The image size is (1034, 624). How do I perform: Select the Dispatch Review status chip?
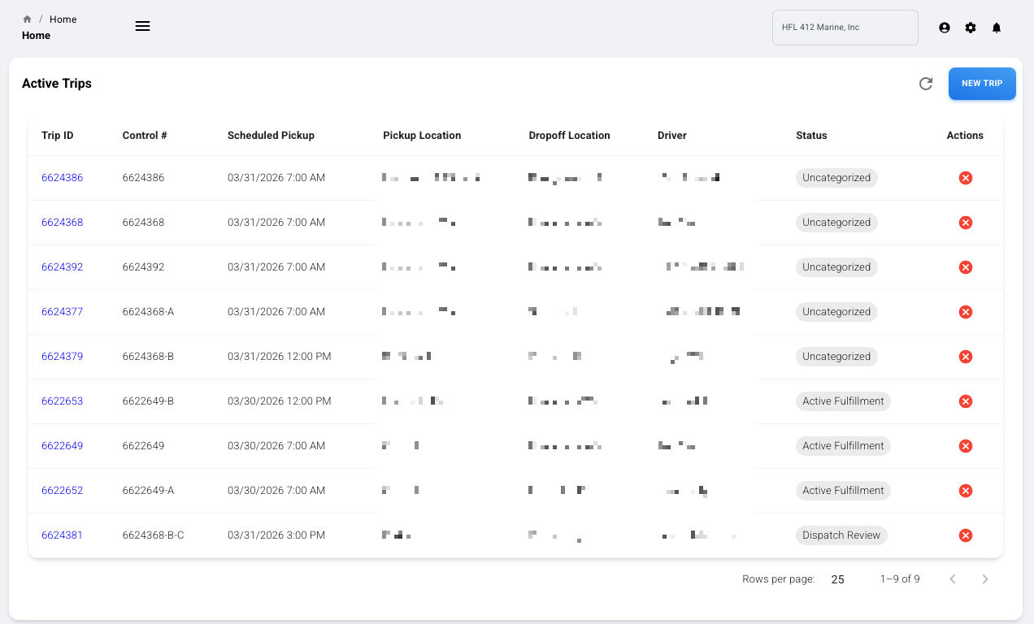841,535
